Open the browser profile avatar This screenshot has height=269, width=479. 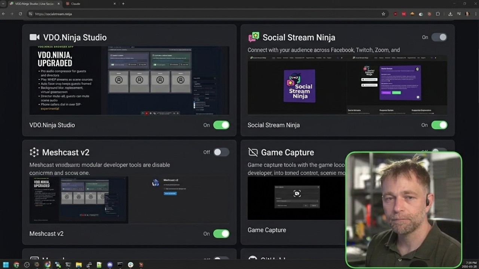467,14
